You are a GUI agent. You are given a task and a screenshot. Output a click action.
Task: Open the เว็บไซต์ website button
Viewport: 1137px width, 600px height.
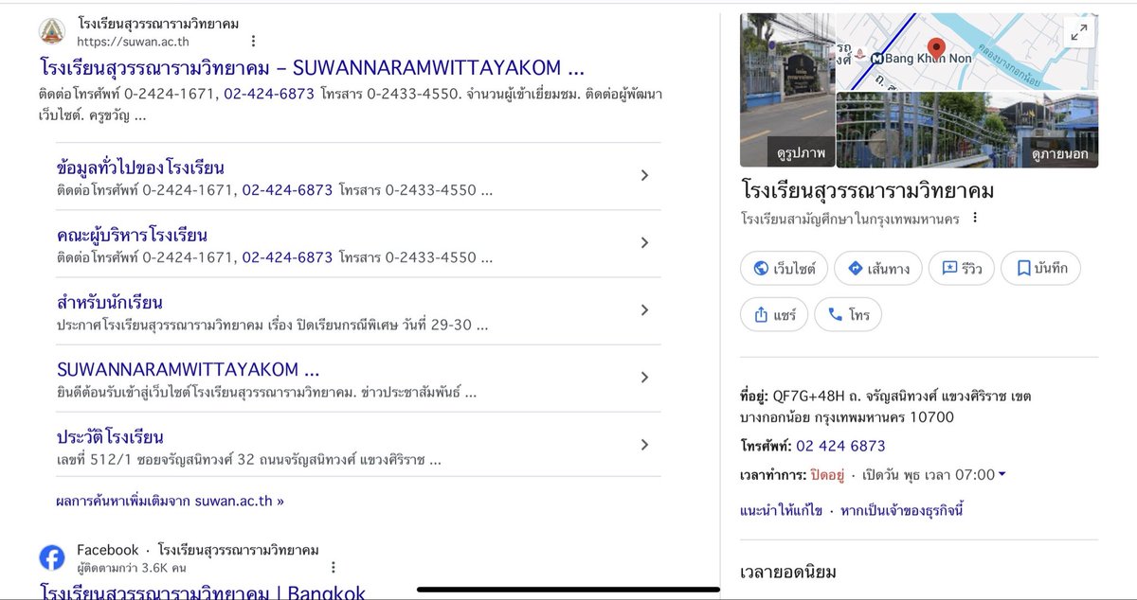785,269
